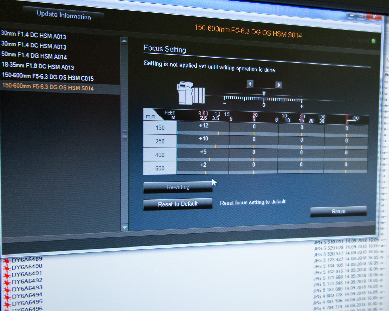The image size is (389, 311).
Task: Click the red icon beside DY6A6490
Action: coord(7,268)
